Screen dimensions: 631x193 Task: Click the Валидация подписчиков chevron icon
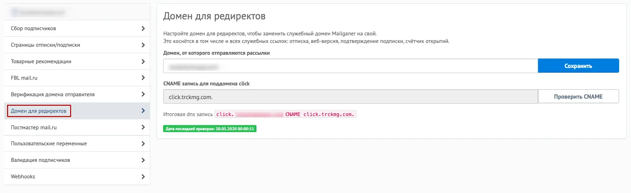[x=143, y=160]
